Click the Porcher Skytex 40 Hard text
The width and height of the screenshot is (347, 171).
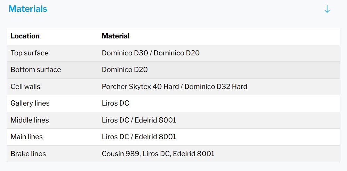[140, 87]
